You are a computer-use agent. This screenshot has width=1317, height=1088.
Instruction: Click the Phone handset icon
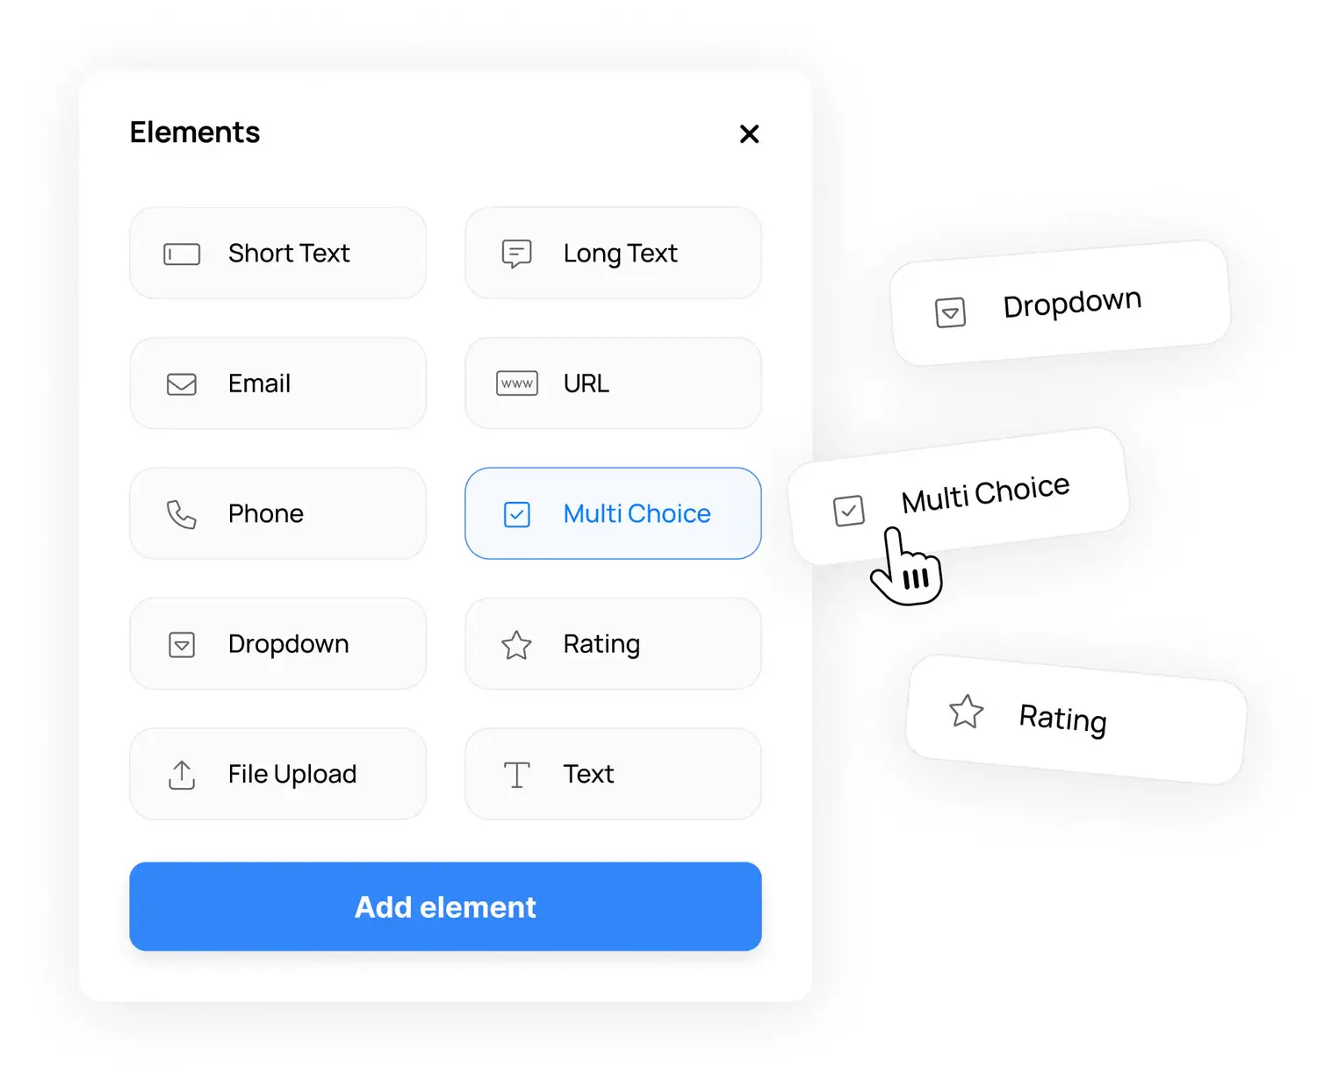[182, 514]
